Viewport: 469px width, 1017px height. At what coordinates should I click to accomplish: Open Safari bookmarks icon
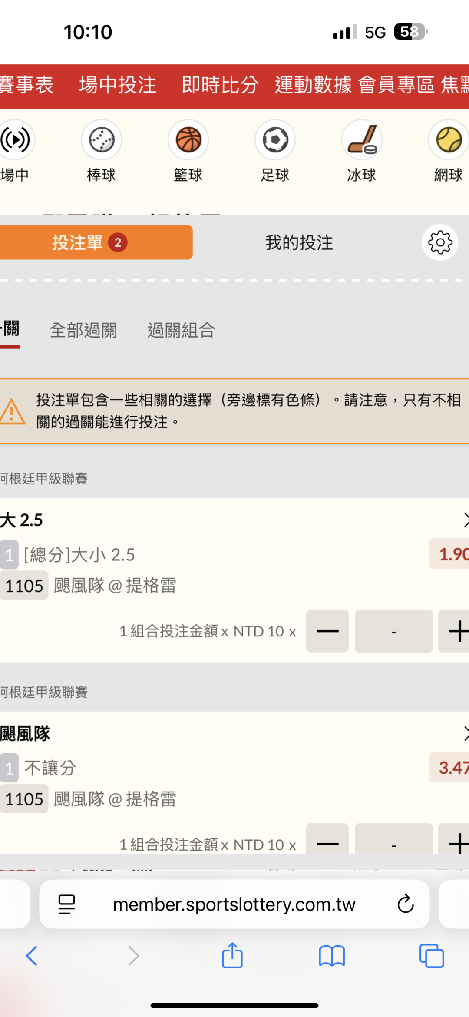pyautogui.click(x=332, y=956)
